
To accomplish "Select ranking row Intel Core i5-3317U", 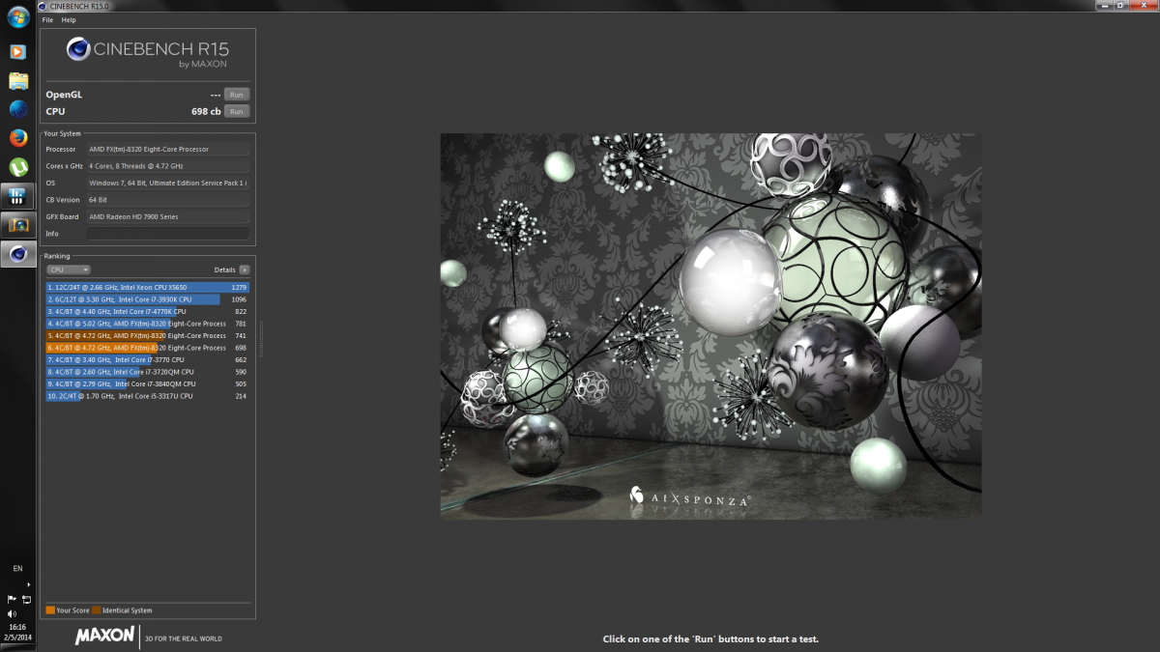I will pos(148,396).
